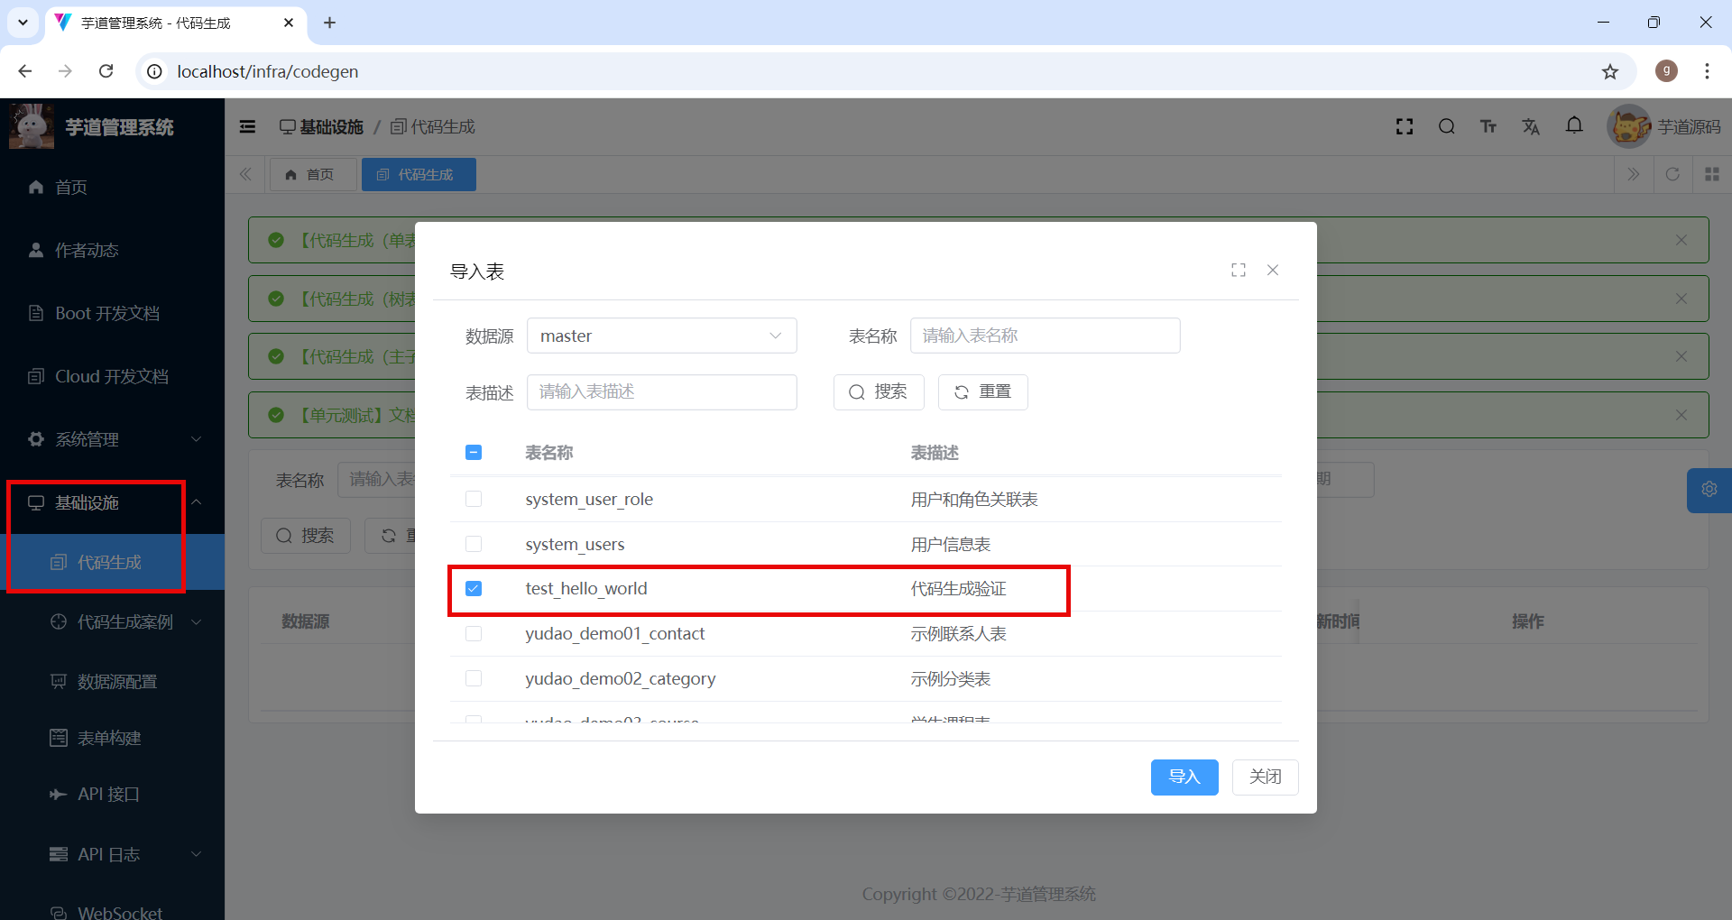Go back with the browser back arrow

pyautogui.click(x=25, y=71)
